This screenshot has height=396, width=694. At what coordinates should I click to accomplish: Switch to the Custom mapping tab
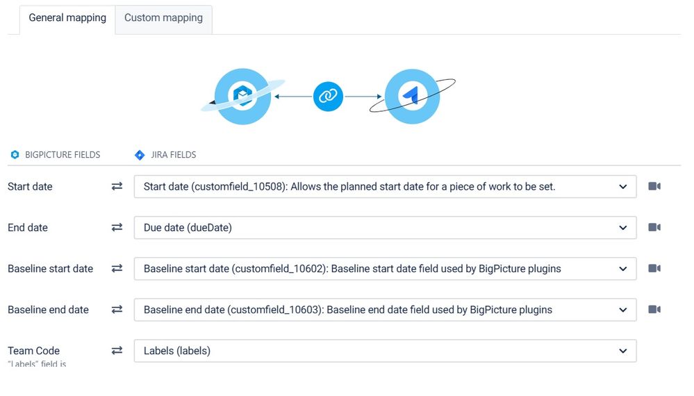[163, 18]
